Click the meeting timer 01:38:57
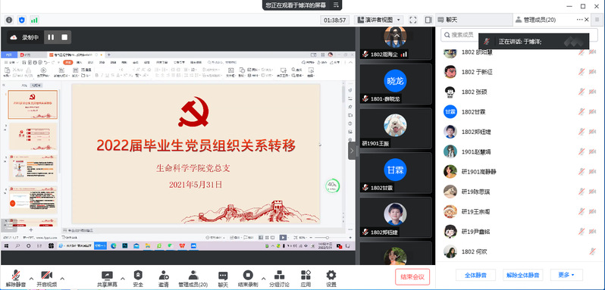The width and height of the screenshot is (605, 290). click(335, 20)
